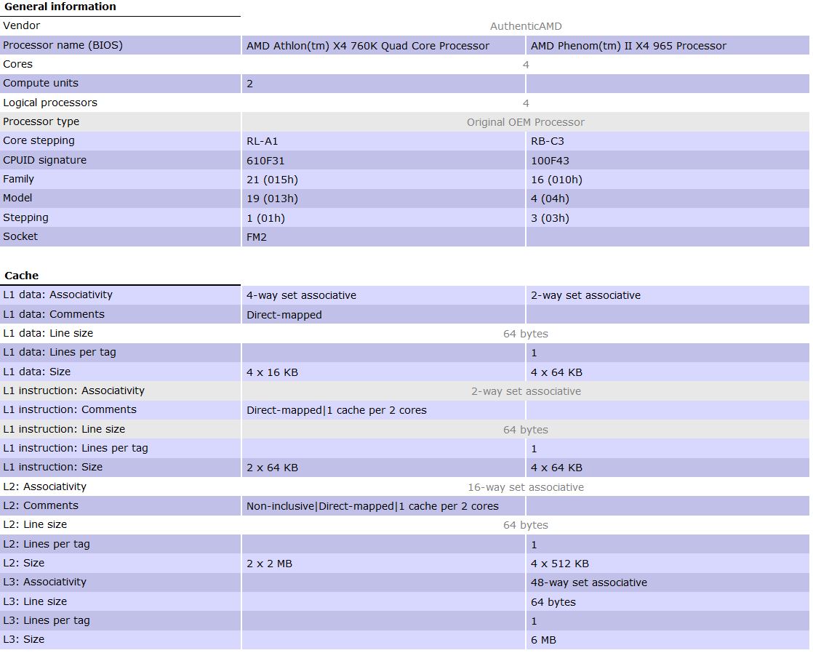813x653 pixels.
Task: Select the '48-way set associative' L3 value
Action: pyautogui.click(x=589, y=582)
